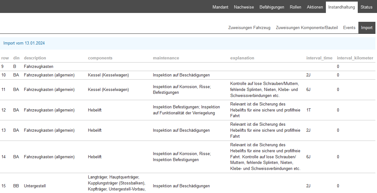Open the Events sub-tab
The height and width of the screenshot is (193, 377).
pyautogui.click(x=349, y=28)
